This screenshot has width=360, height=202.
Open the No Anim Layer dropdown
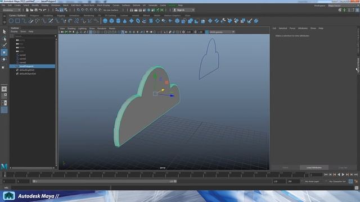(314, 181)
